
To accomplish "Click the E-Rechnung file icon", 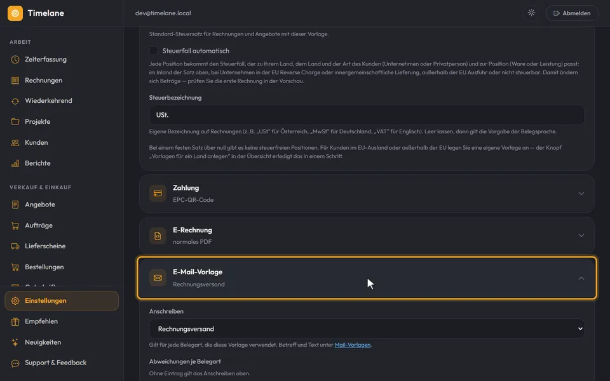I will click(158, 236).
